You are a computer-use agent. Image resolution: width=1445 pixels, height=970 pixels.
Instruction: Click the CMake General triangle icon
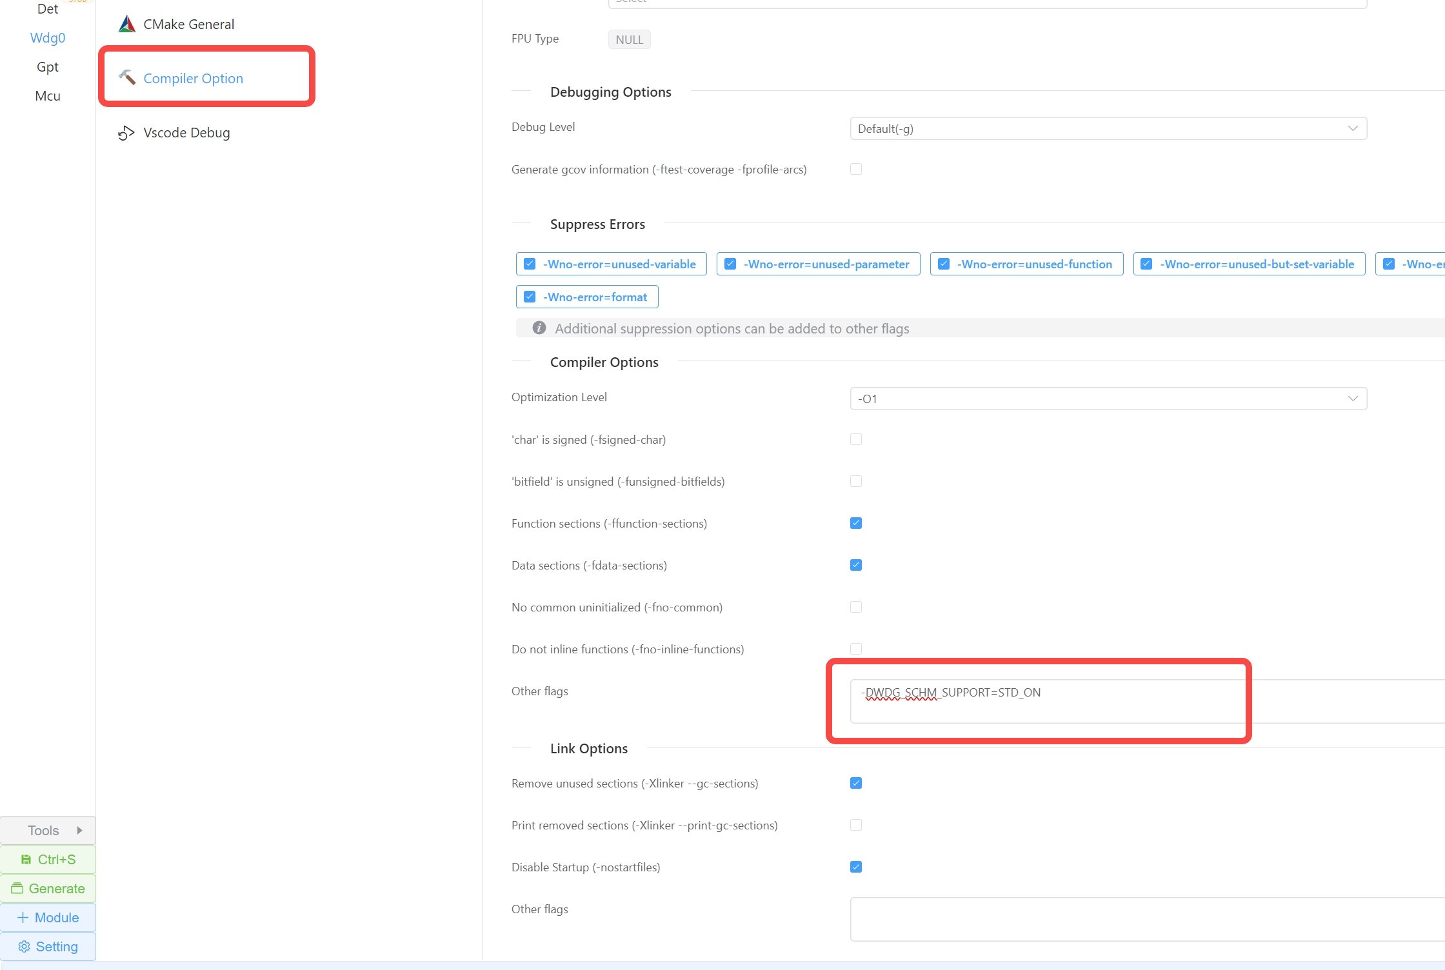click(127, 25)
